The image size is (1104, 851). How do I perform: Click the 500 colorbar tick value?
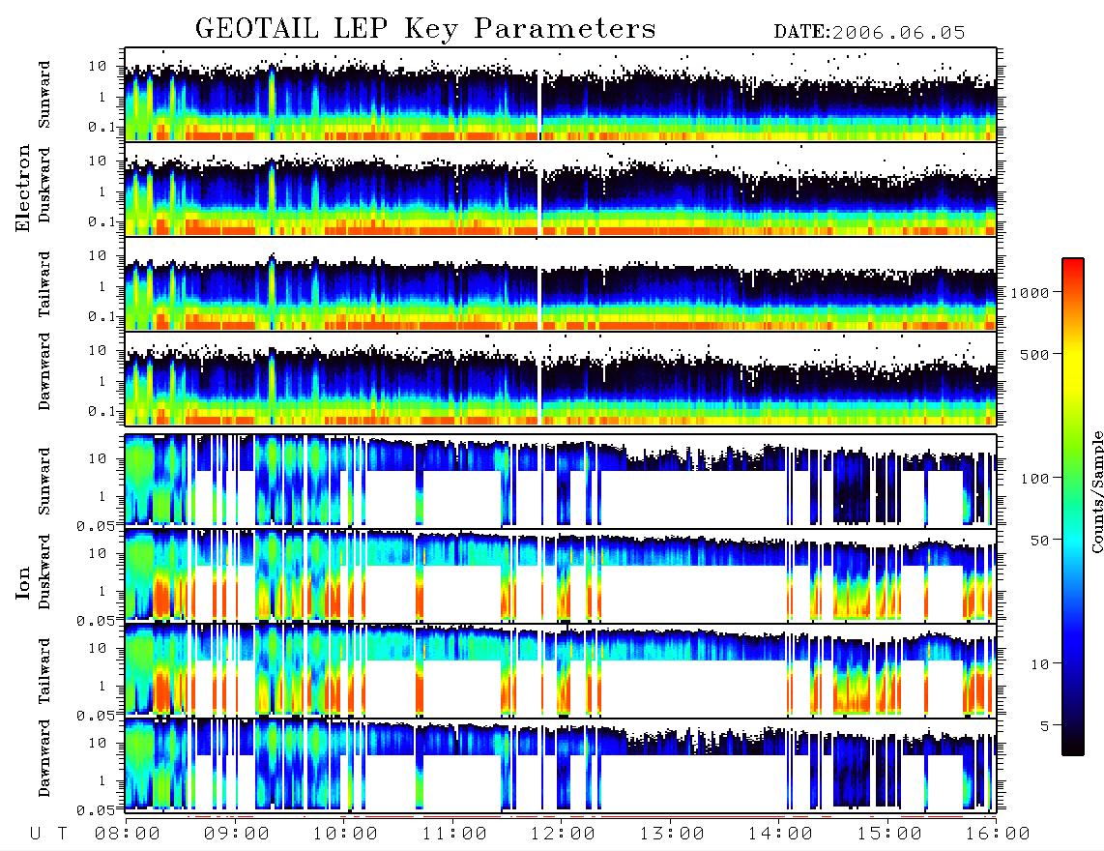point(1035,354)
